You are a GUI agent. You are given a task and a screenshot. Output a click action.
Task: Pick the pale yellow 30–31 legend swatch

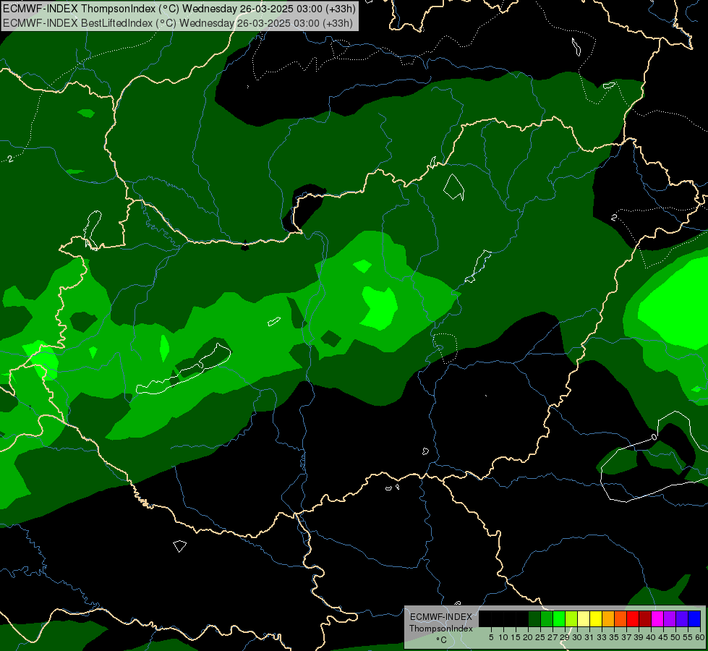tap(584, 618)
